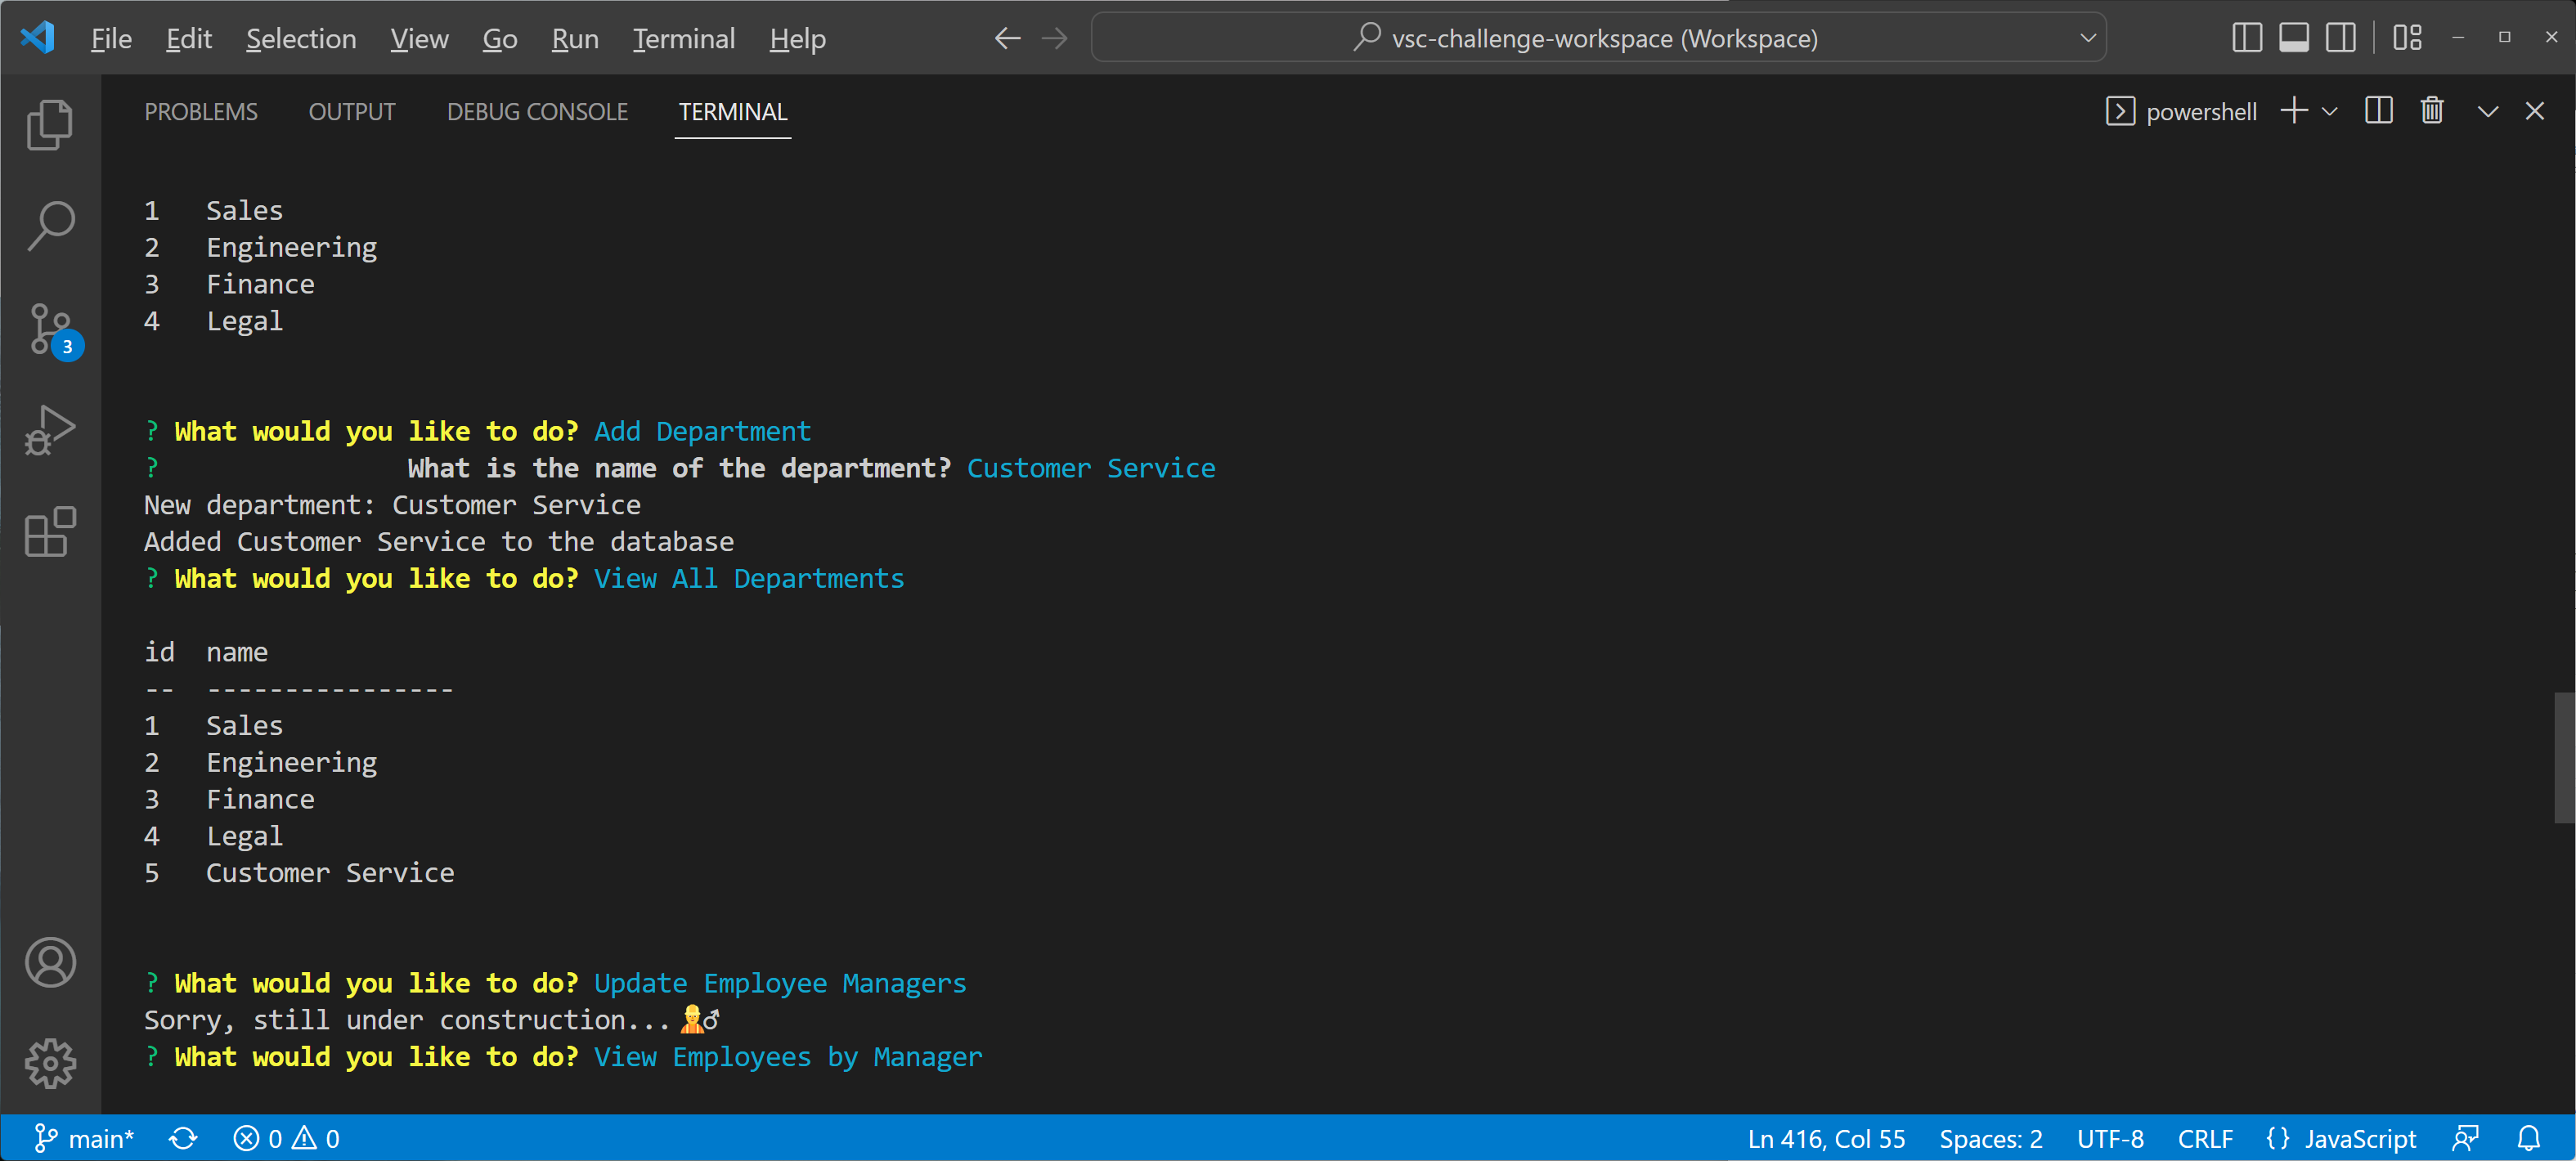Go forward with the right arrow
The width and height of the screenshot is (2576, 1161).
coord(1055,38)
